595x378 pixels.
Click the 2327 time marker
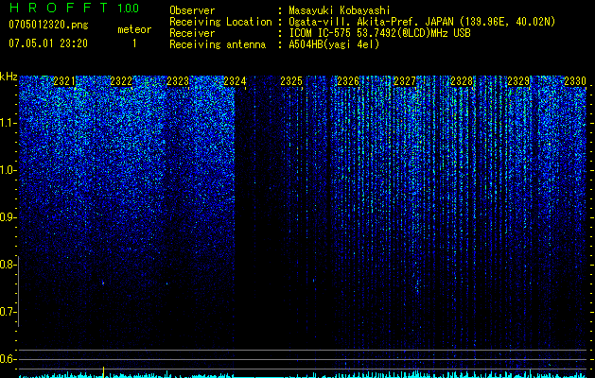pos(405,81)
